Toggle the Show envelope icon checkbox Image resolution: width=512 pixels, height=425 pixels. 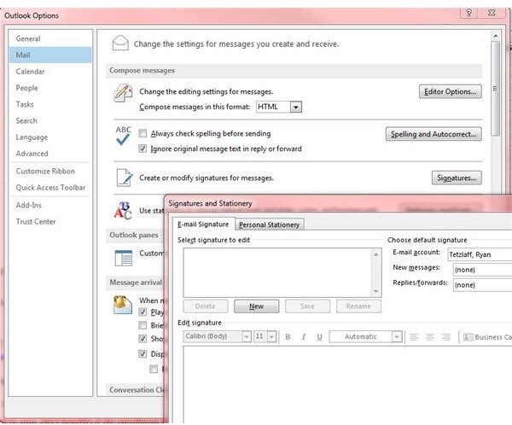143,339
